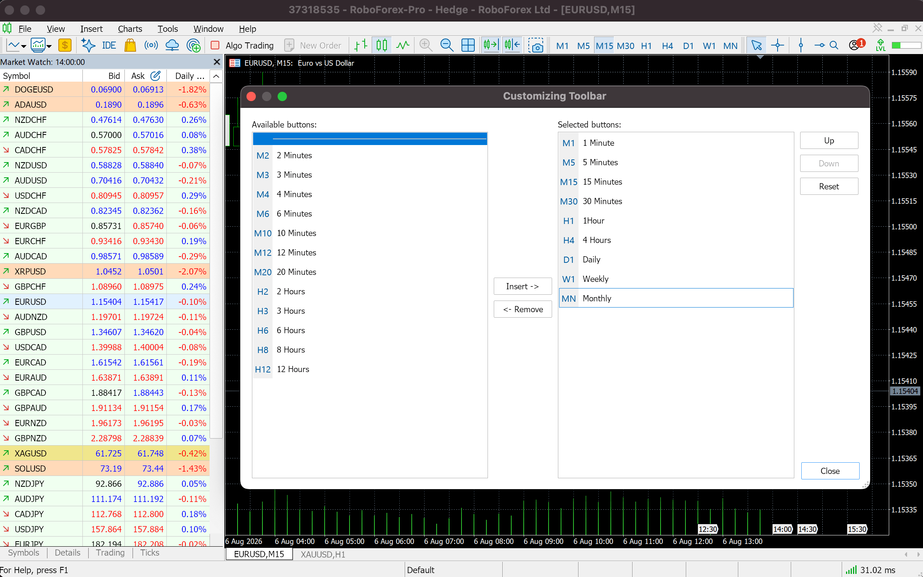
Task: Activate the standard cursor arrow tool
Action: tap(757, 45)
